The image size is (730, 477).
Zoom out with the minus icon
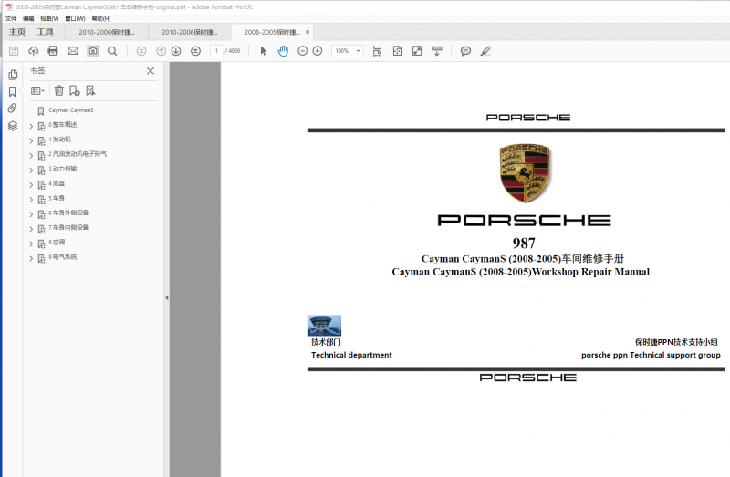coord(303,51)
